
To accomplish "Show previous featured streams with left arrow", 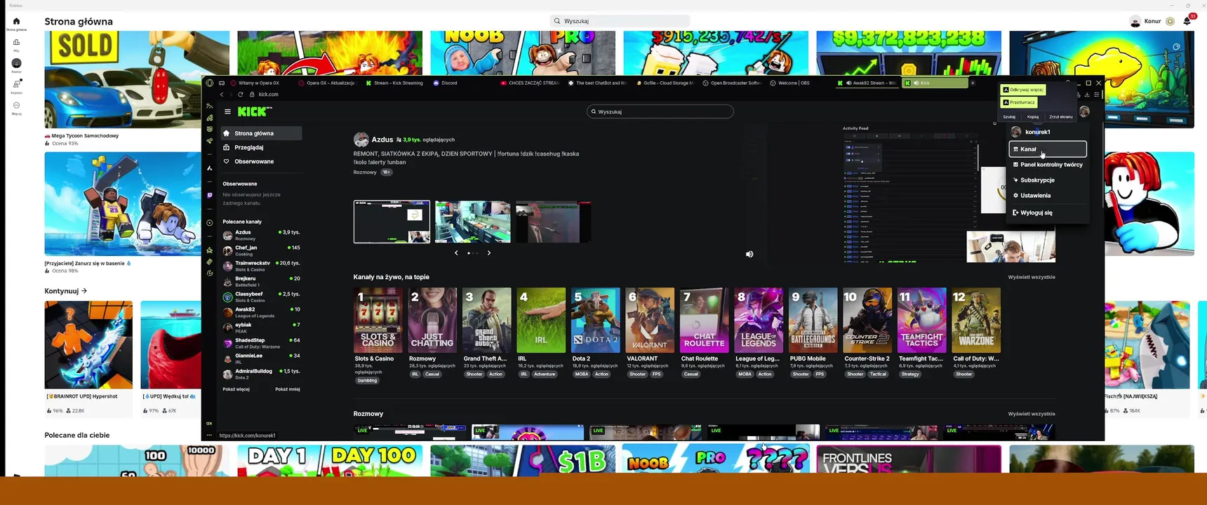I will 456,252.
